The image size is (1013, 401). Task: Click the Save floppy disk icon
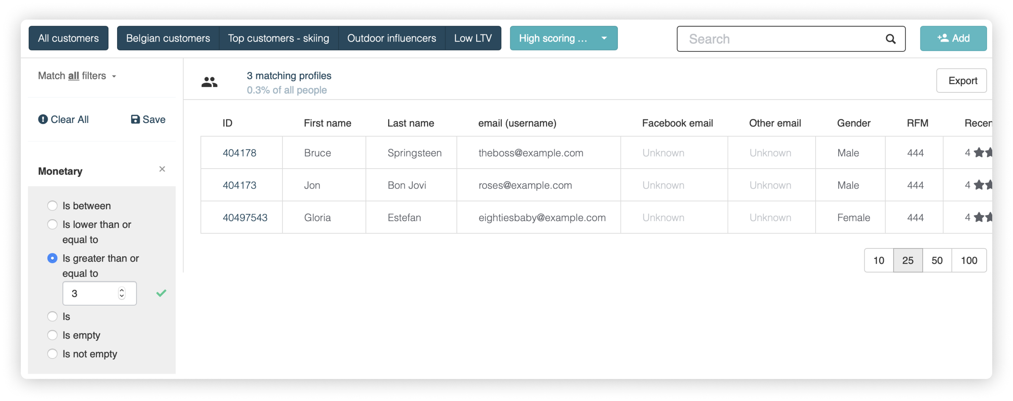pos(135,120)
